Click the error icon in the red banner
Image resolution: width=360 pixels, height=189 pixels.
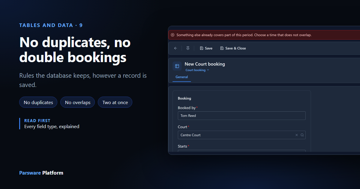click(172, 35)
